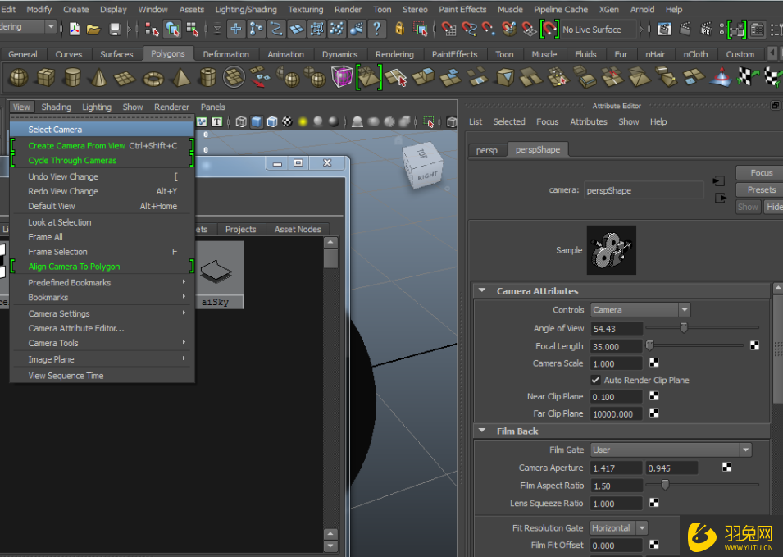
Task: Open Fit Resolution Gate Horizontal dropdown
Action: (x=619, y=528)
